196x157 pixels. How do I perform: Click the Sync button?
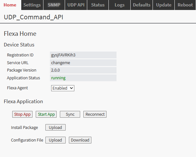[70, 114]
